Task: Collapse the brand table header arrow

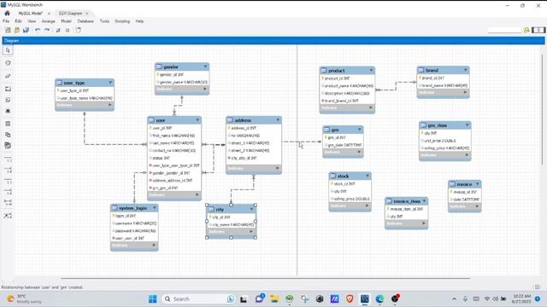Action: click(465, 70)
